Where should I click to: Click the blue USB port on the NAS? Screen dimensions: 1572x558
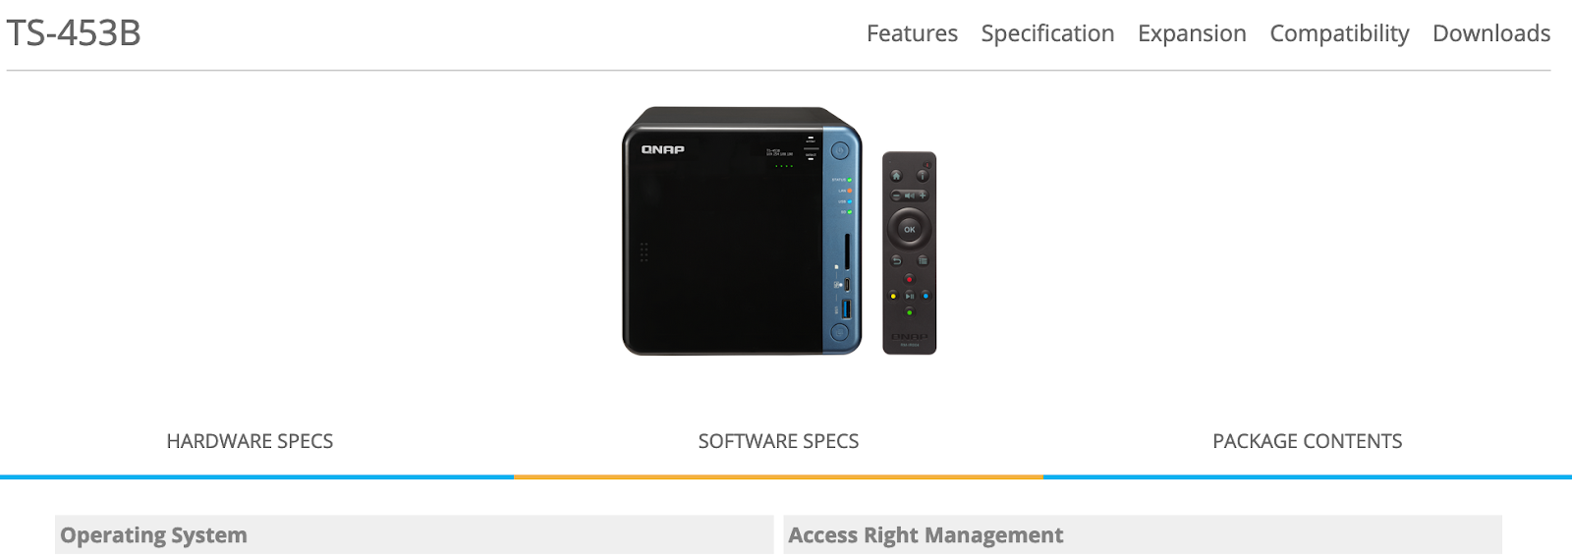point(847,309)
